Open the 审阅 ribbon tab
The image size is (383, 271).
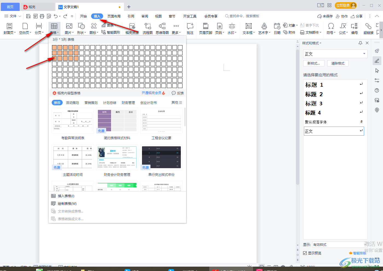(145, 16)
